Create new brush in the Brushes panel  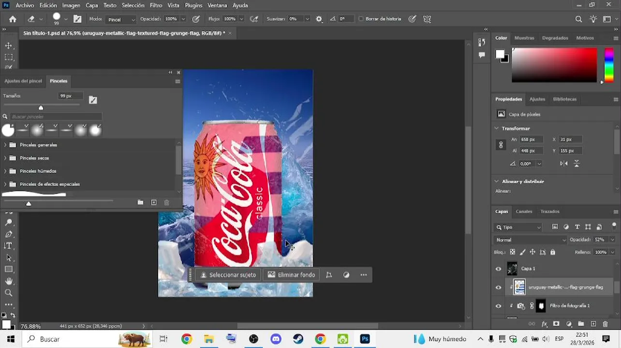coord(154,203)
